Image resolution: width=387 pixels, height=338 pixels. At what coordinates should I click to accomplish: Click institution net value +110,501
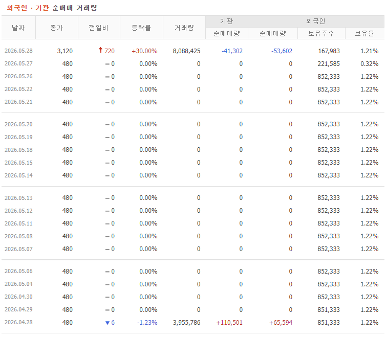(x=229, y=323)
